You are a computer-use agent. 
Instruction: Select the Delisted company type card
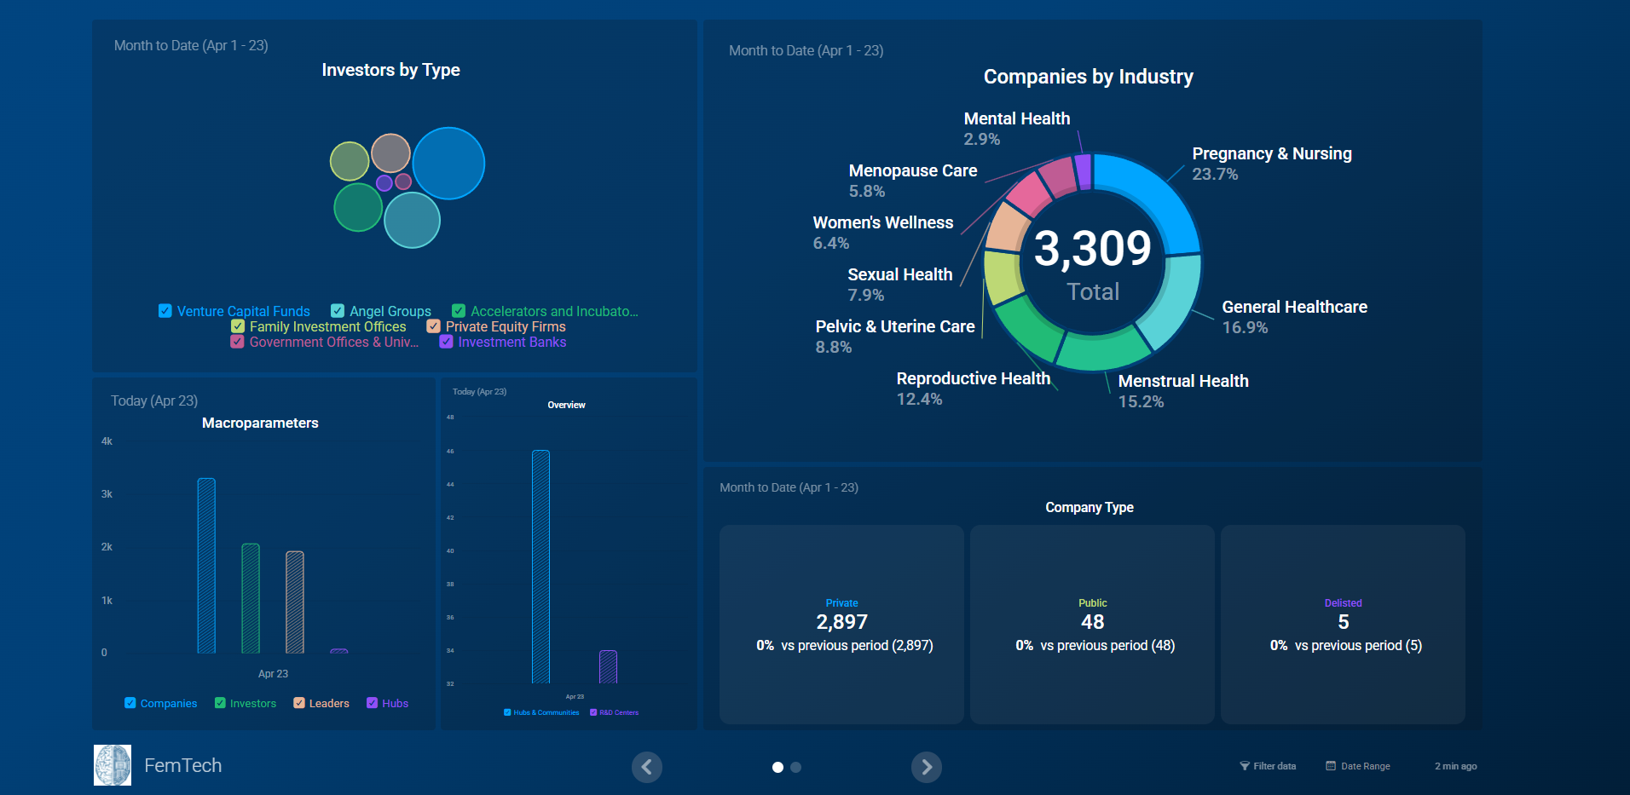pyautogui.click(x=1343, y=624)
